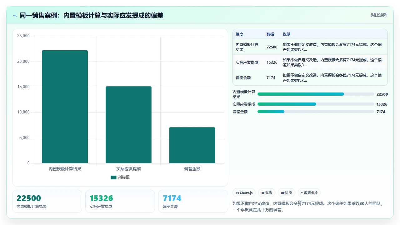Viewport: 400px width, 225px height.
Task: Click the 维度 table column header
Action: click(x=239, y=34)
